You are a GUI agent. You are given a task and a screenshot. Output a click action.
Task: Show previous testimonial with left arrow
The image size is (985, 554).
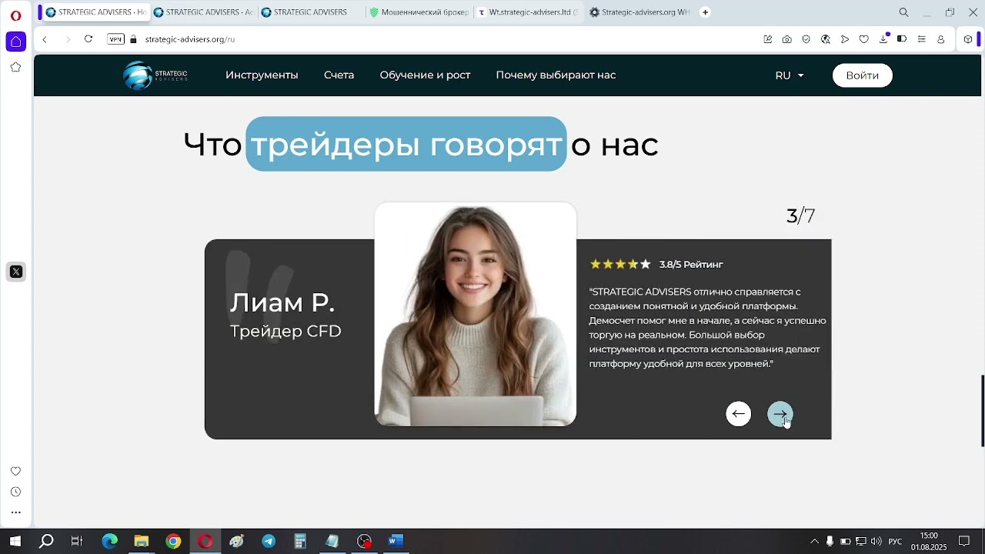(x=738, y=414)
